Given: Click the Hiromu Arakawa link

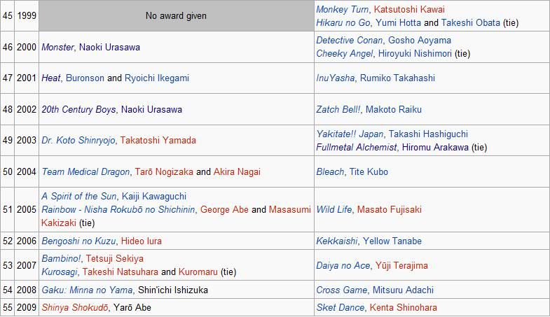Looking at the screenshot, I should [x=435, y=148].
